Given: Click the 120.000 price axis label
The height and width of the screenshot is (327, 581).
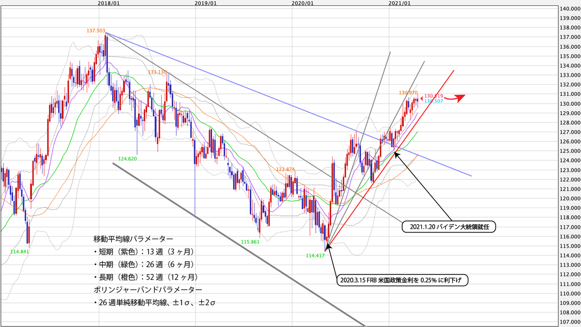Looking at the screenshot, I should coord(570,199).
